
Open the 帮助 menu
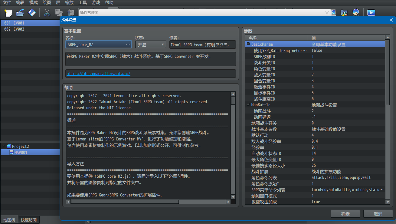point(109,3)
